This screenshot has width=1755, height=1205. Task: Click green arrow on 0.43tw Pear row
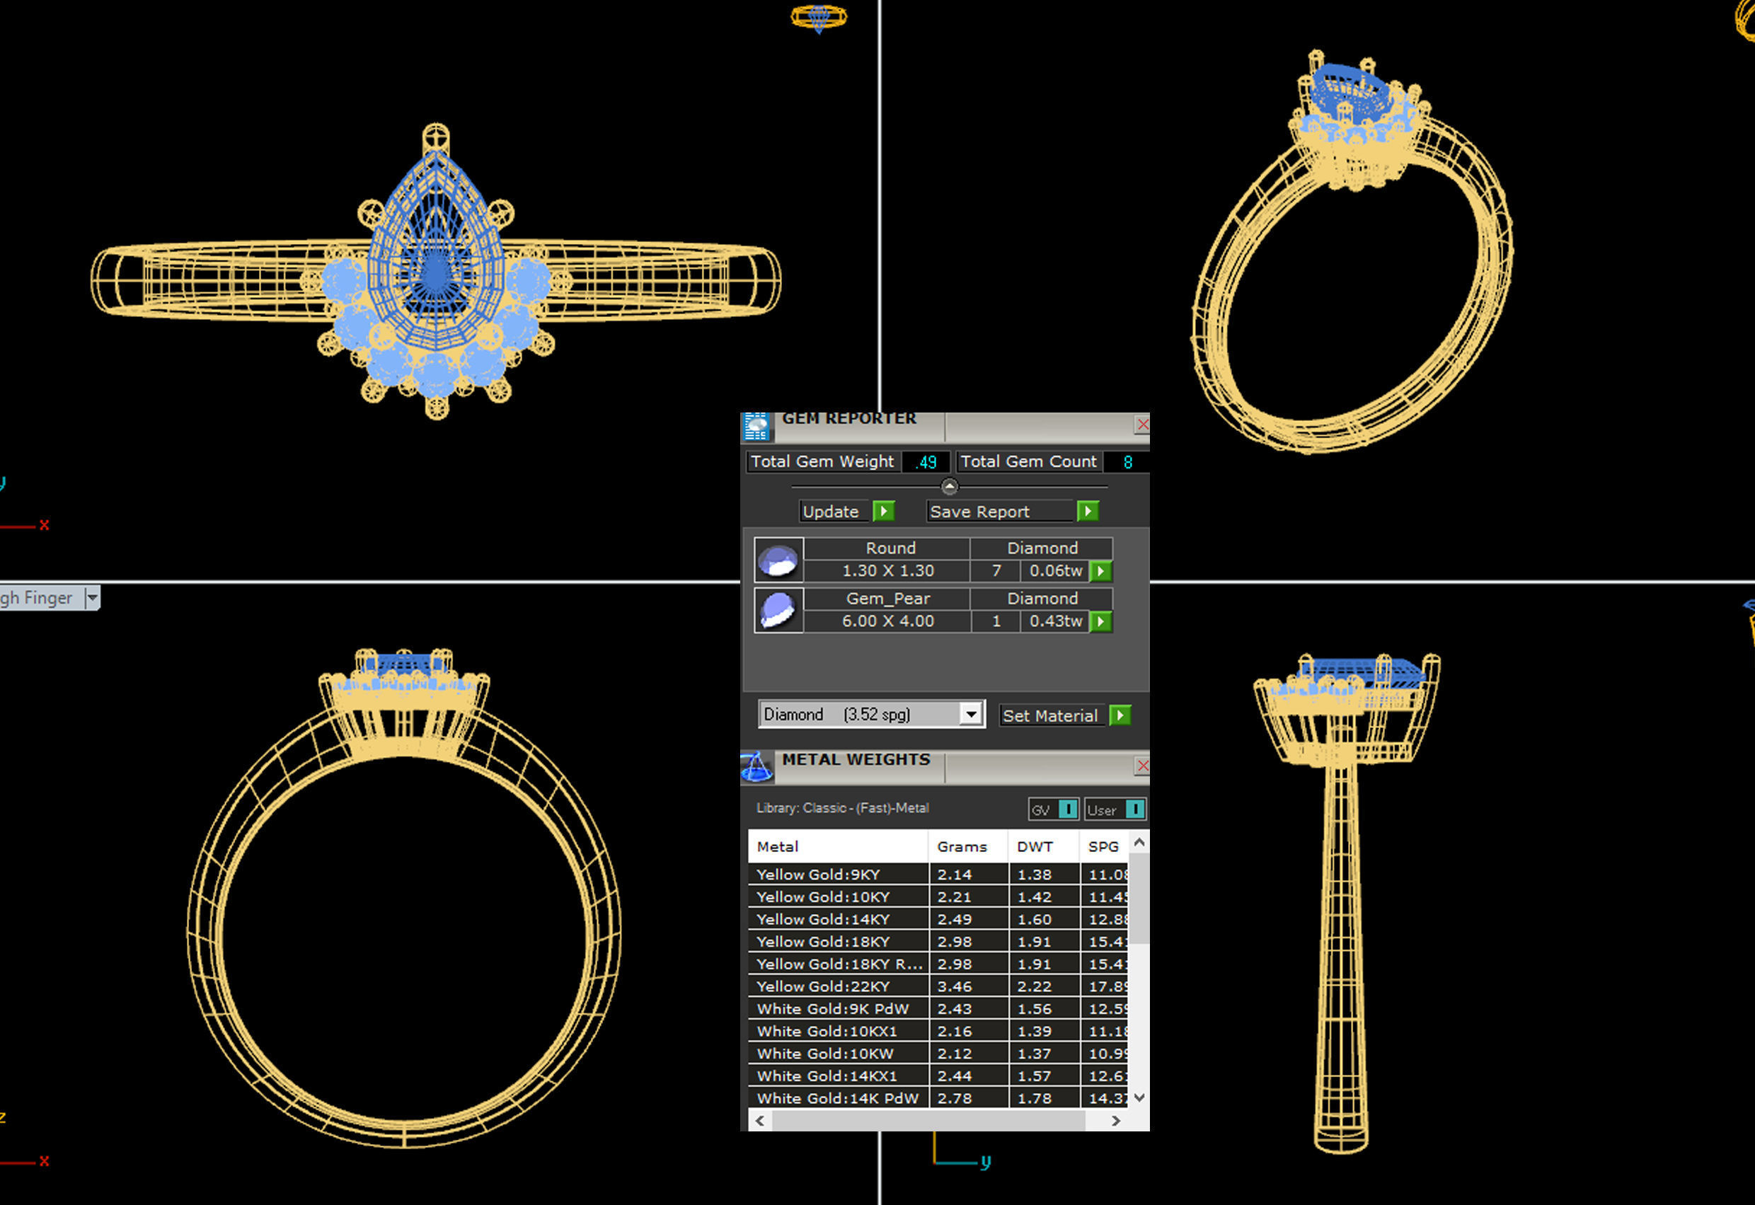[1101, 622]
